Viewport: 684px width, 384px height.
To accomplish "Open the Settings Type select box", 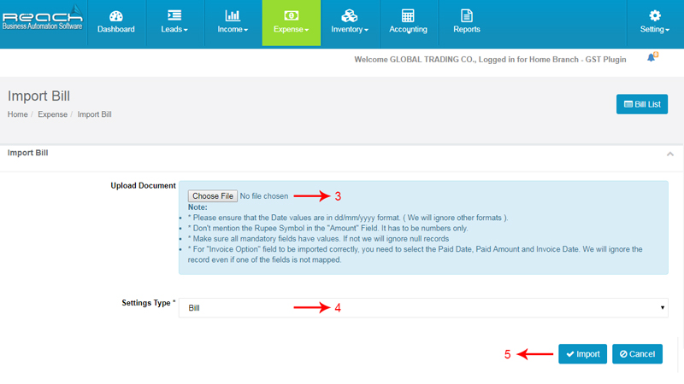I will (x=423, y=308).
